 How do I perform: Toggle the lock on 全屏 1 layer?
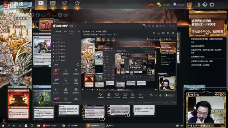point(56,60)
